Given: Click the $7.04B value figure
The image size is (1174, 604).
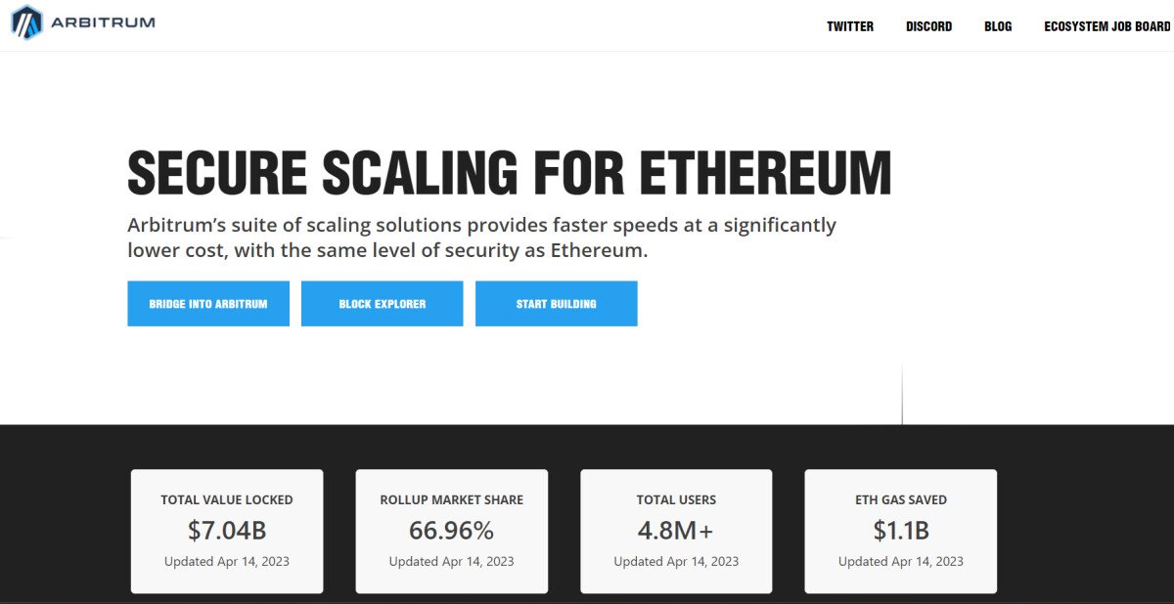Looking at the screenshot, I should click(x=227, y=531).
